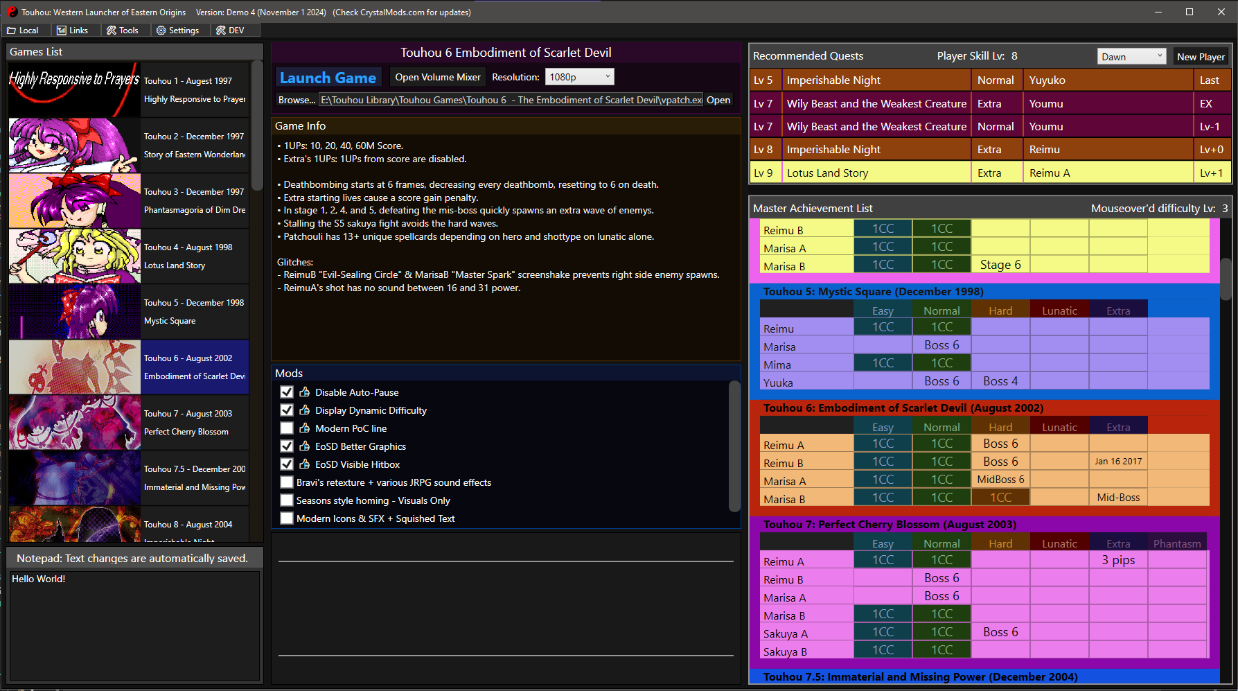Viewport: 1238px width, 691px height.
Task: Click Lunatic header in Touhou 5 table
Action: point(1059,310)
